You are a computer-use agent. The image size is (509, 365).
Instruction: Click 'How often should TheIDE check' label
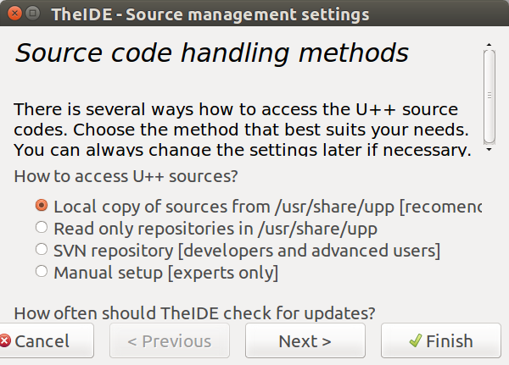pos(195,313)
